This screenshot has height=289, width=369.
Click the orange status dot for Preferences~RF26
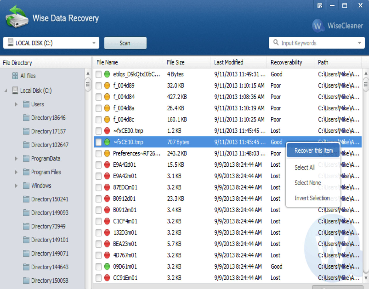[107, 153]
